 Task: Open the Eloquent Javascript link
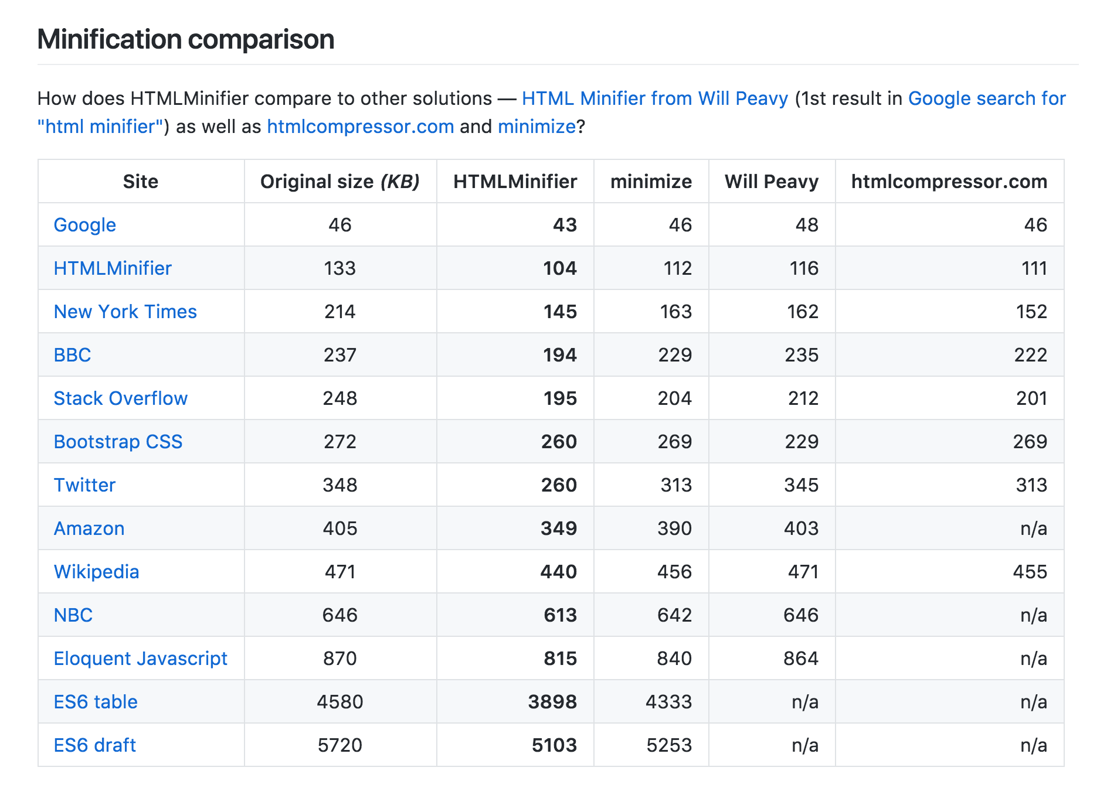(141, 659)
